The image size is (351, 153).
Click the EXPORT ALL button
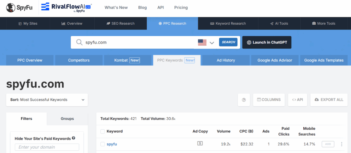coord(328,100)
